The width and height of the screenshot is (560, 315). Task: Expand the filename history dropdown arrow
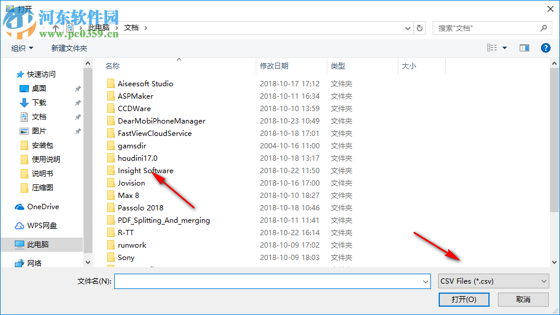click(x=426, y=281)
